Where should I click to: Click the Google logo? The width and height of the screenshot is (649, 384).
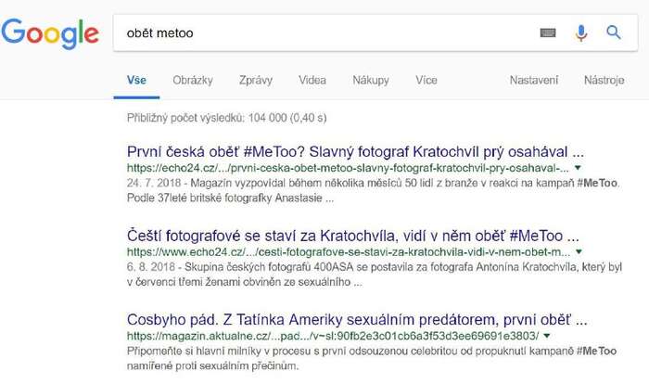(50, 33)
